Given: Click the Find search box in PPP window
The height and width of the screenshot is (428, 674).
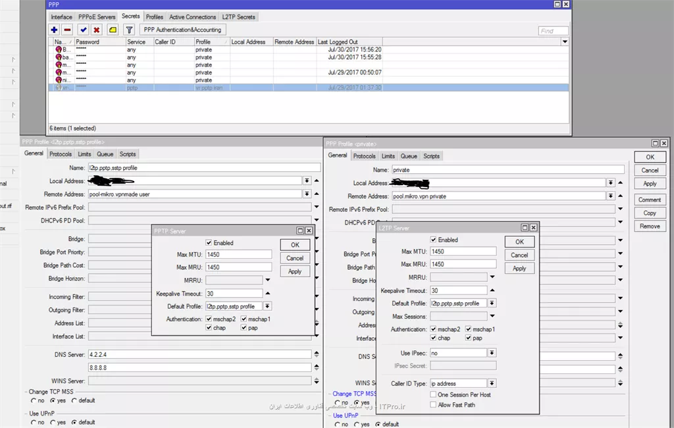Looking at the screenshot, I should pos(553,31).
